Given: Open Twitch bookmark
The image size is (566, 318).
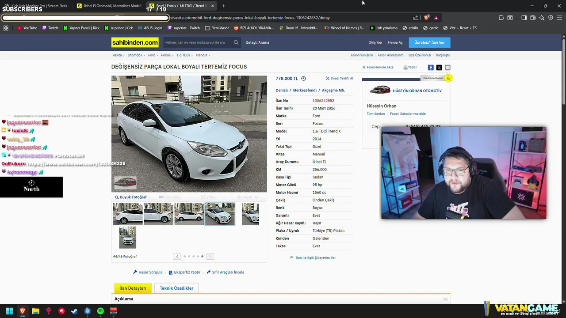Looking at the screenshot, I should pyautogui.click(x=50, y=28).
